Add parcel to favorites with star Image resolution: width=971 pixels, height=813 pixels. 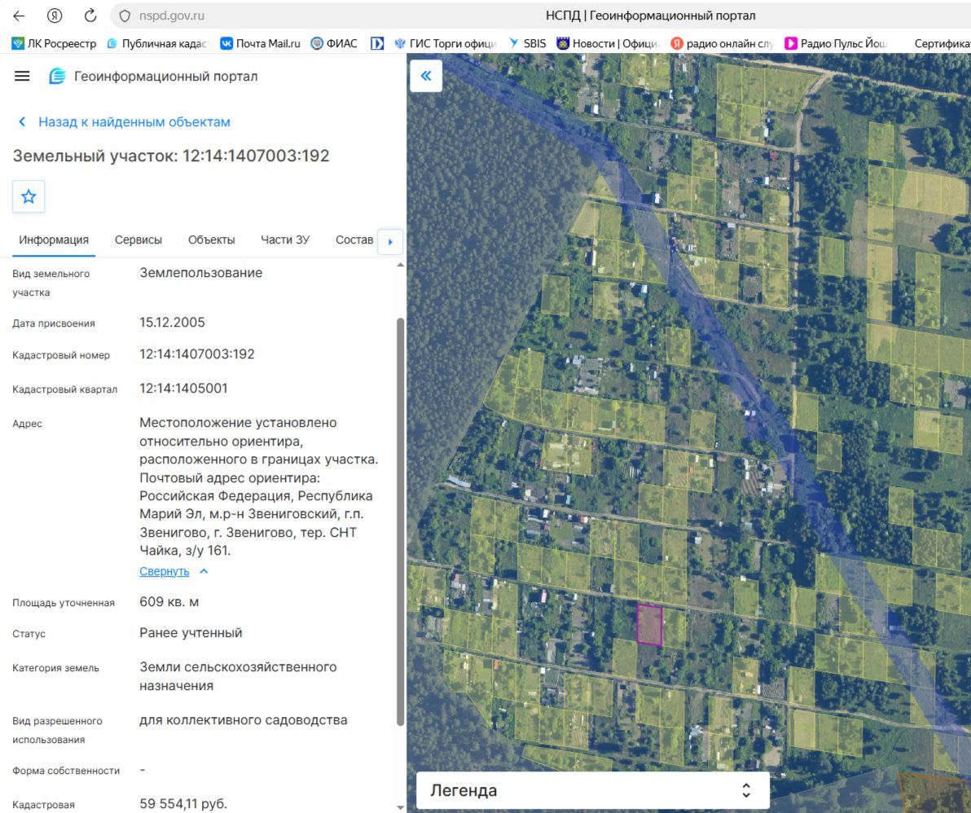coord(29,197)
